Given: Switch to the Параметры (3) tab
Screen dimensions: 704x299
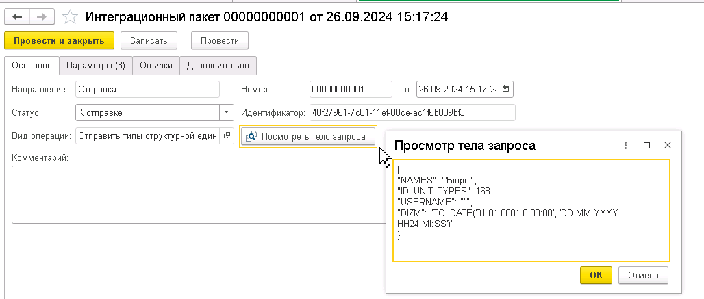Looking at the screenshot, I should [x=96, y=65].
